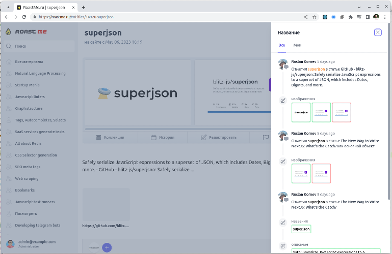This screenshot has height=254, width=392.
Task: Click the page heading superjson
Action: pos(103,33)
